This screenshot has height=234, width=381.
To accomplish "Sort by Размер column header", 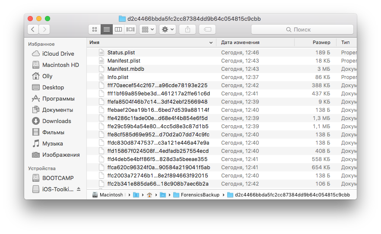I will [321, 42].
